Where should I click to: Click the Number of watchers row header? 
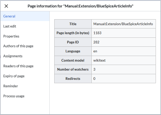point(73,69)
